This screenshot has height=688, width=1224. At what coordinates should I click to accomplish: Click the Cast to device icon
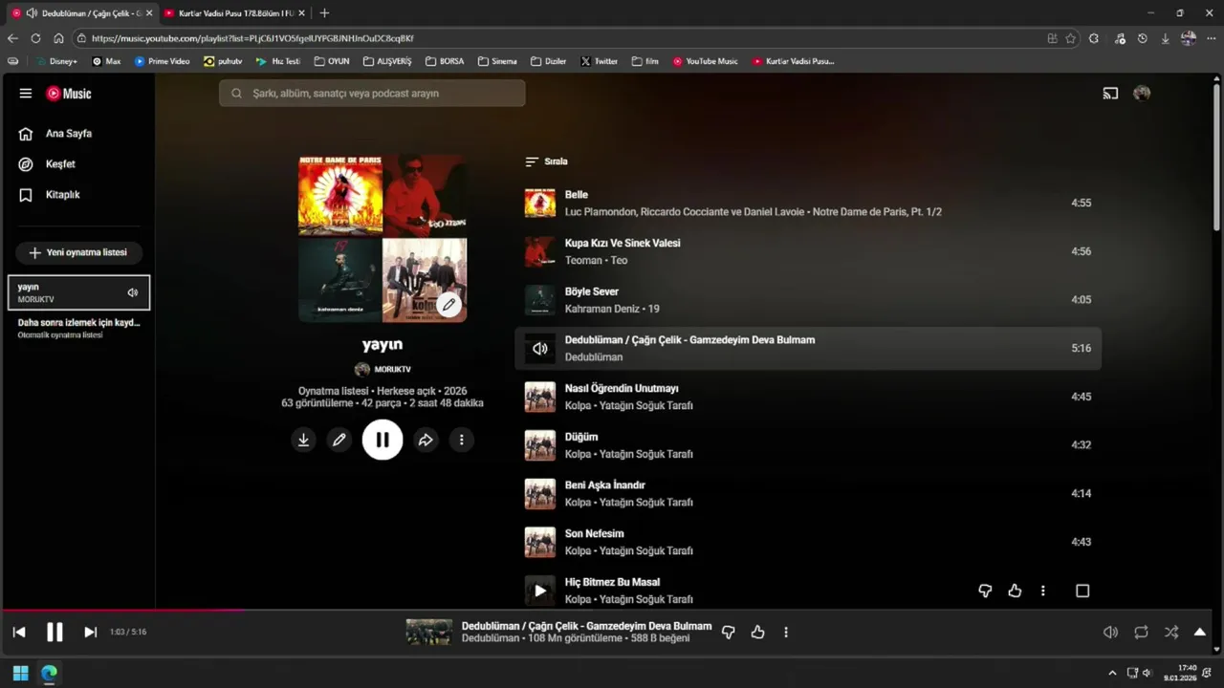[x=1110, y=94]
